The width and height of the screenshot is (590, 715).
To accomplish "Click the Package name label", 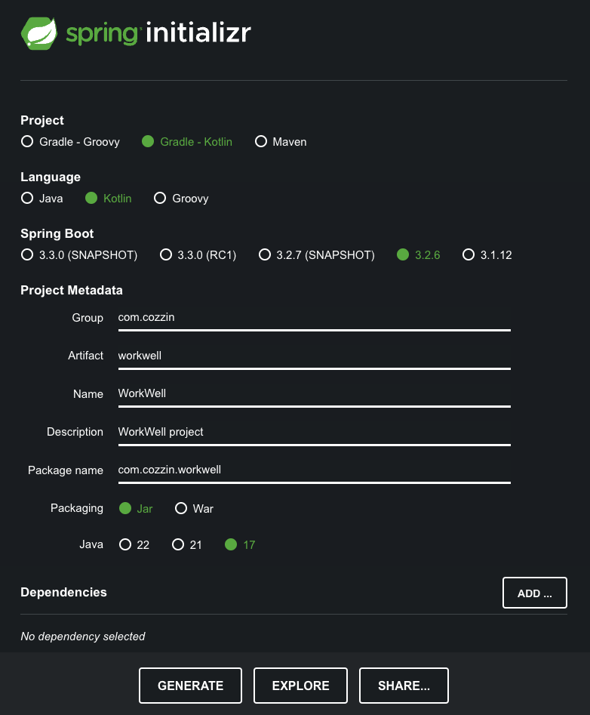I will point(66,470).
